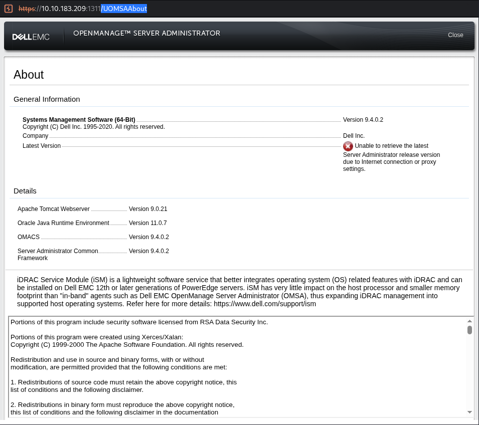This screenshot has height=425, width=479.
Task: Click the Apache Software Foundation copyright line
Action: [127, 345]
